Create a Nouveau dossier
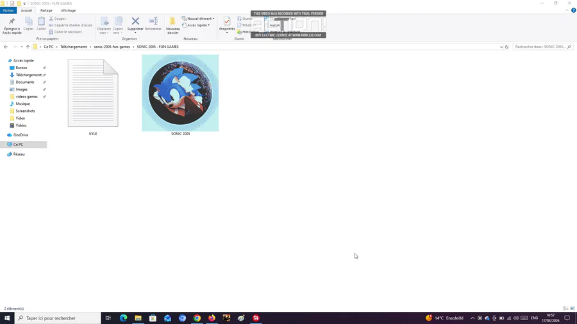This screenshot has width=577, height=324. point(173,26)
